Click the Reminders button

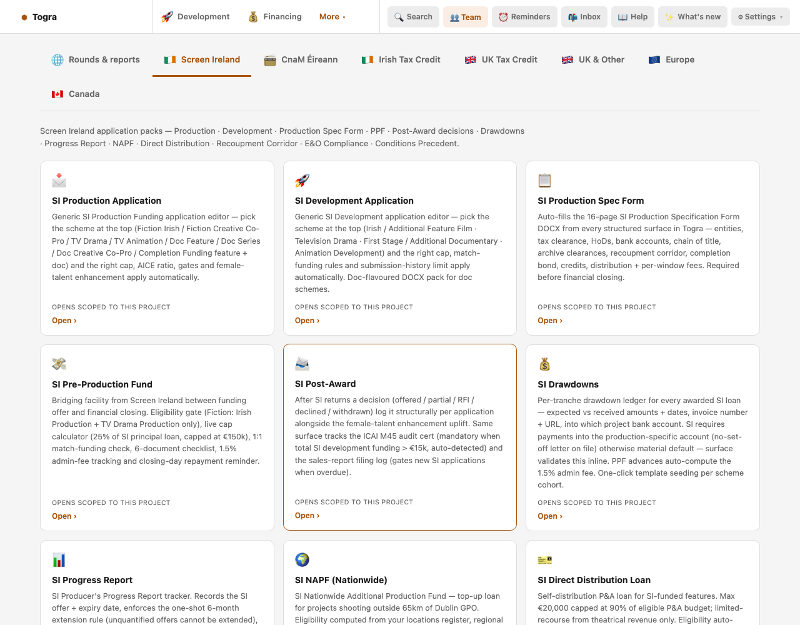coord(524,17)
